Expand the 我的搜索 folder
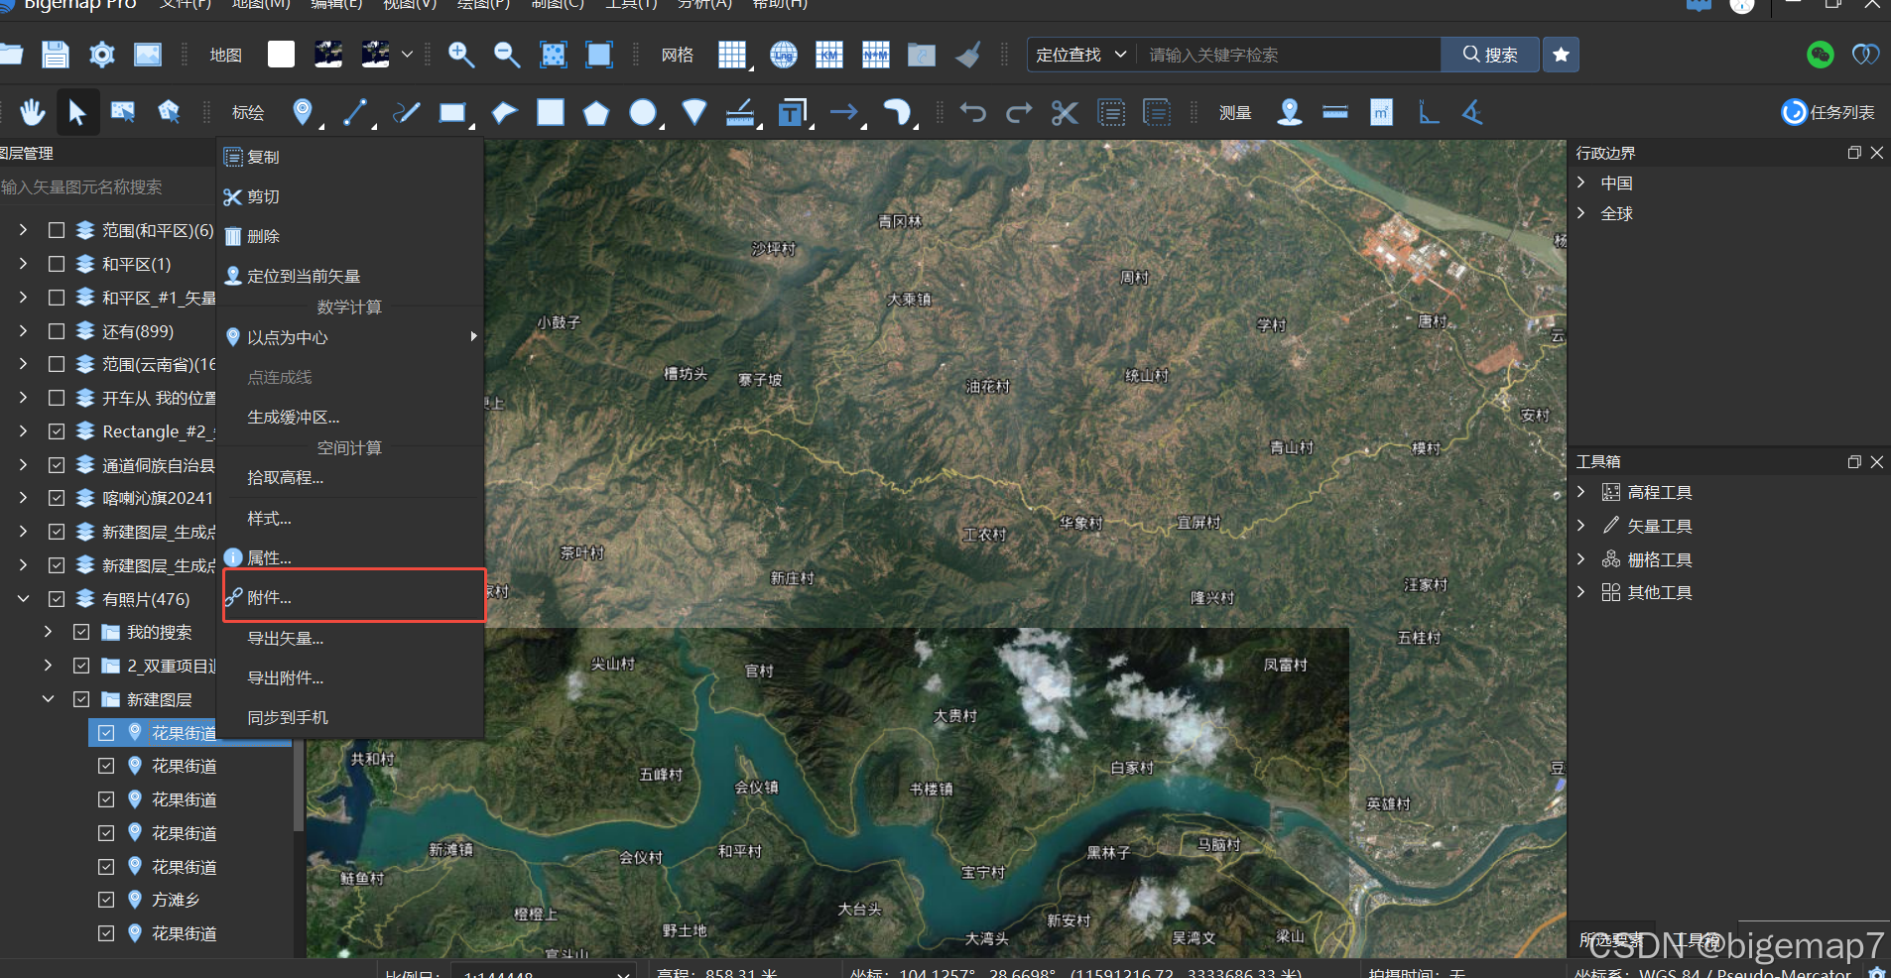Viewport: 1891px width, 978px height. click(48, 632)
